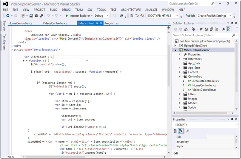
Task: Toggle the Preview Selected Items button
Action: [229, 29]
